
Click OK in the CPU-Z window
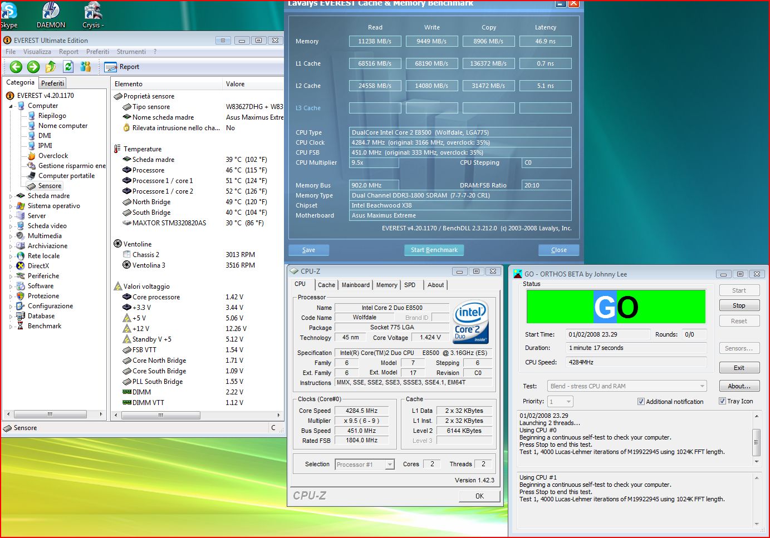tap(479, 496)
